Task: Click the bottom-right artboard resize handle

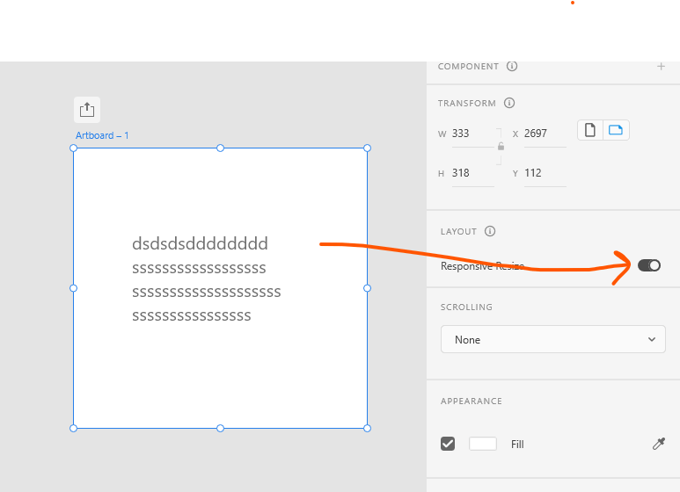Action: [x=368, y=429]
